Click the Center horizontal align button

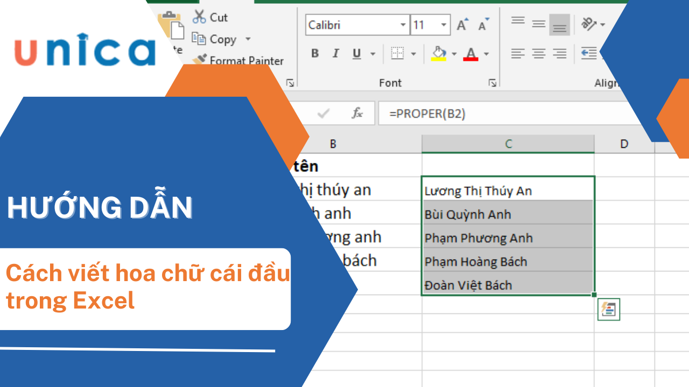pyautogui.click(x=538, y=53)
